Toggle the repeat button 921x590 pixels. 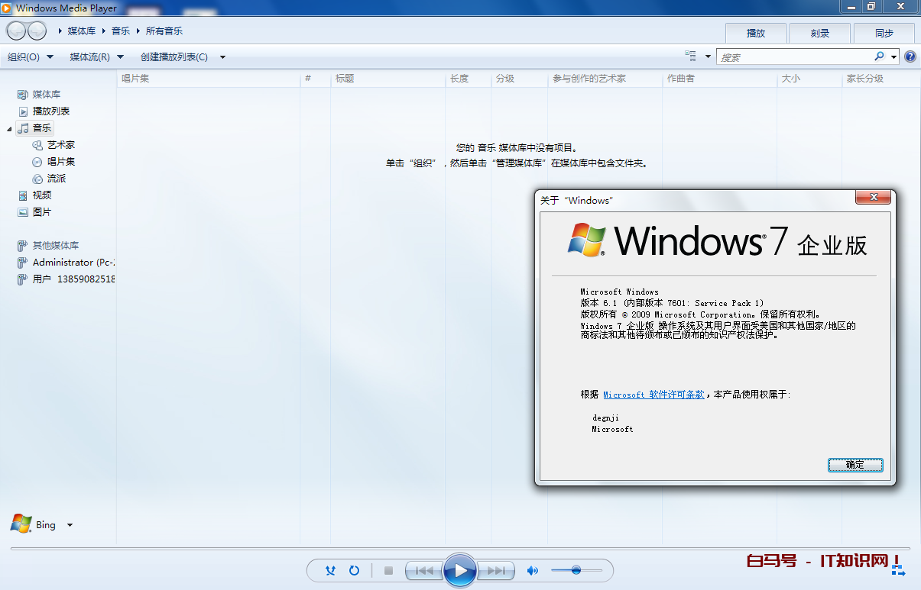click(x=354, y=570)
